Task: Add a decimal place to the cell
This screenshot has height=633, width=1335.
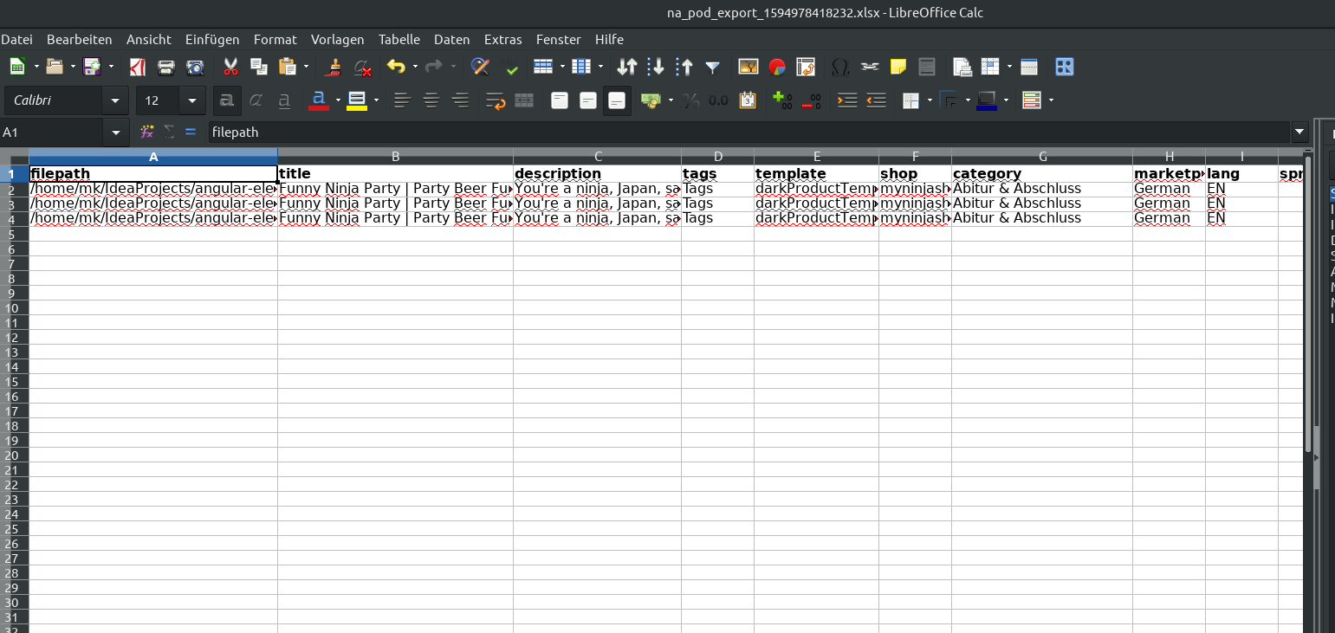Action: coord(781,100)
